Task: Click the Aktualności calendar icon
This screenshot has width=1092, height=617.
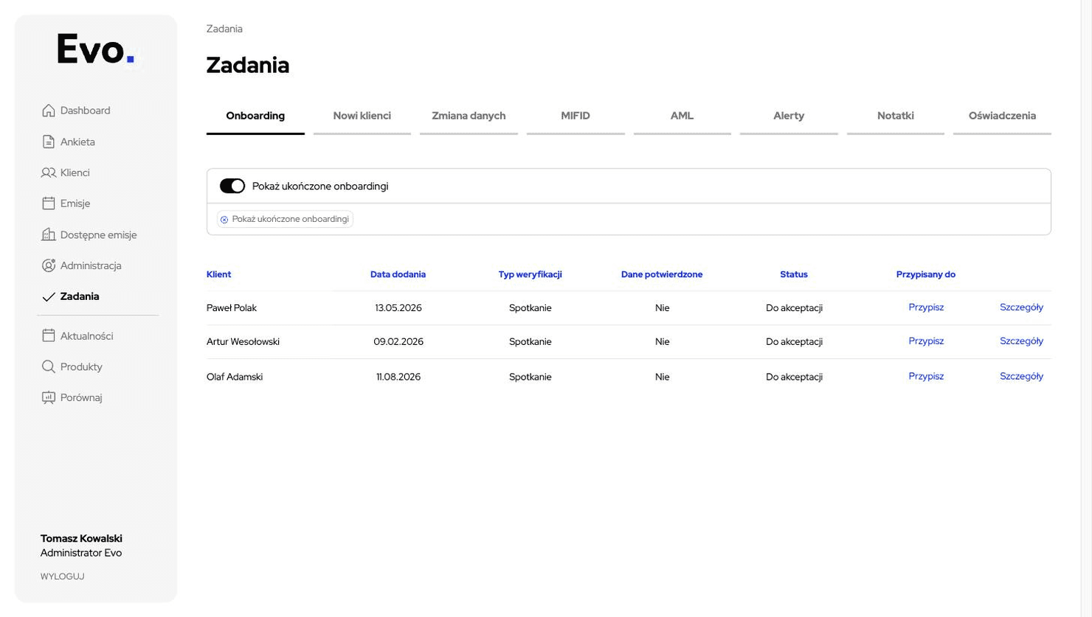Action: click(49, 335)
